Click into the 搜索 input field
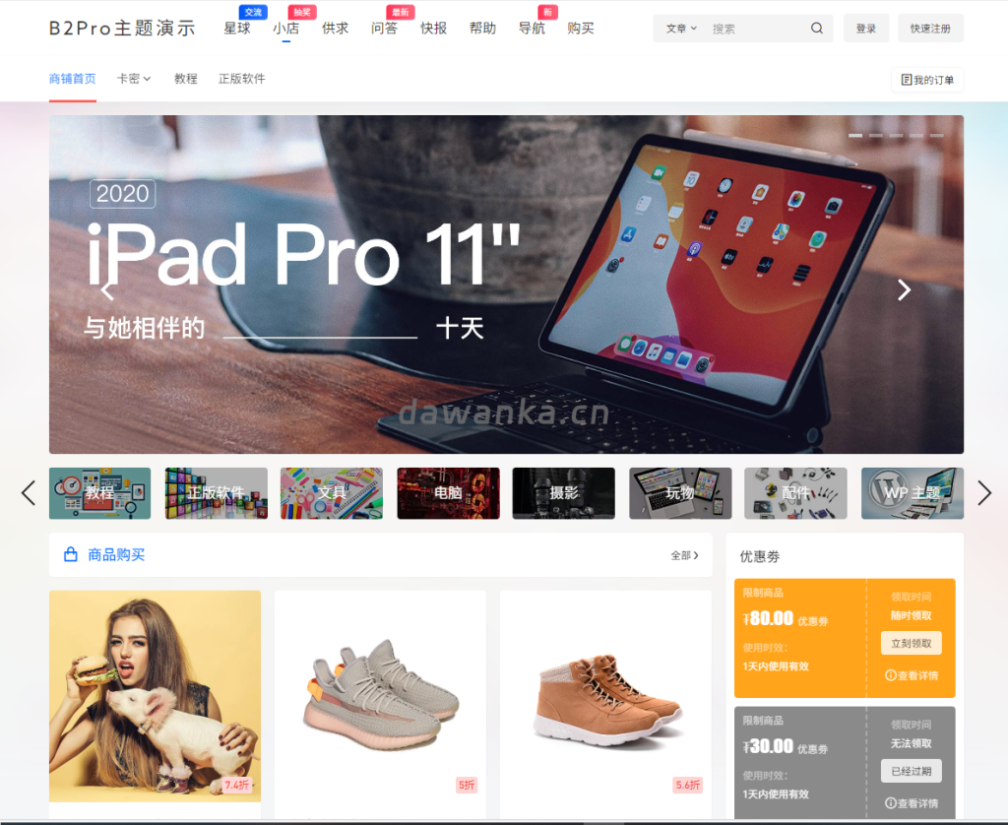 (x=755, y=29)
